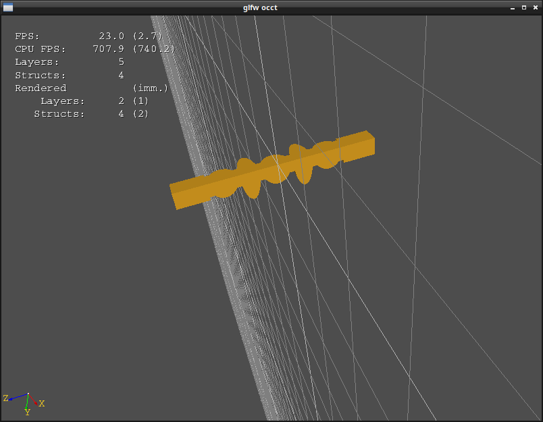Minimize the glfw occt window
The height and width of the screenshot is (422, 543).
click(x=513, y=7)
